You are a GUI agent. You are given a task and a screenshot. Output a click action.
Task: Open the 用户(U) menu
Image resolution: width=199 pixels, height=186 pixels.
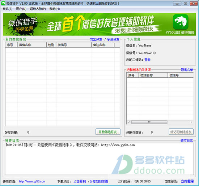pyautogui.click(x=21, y=9)
